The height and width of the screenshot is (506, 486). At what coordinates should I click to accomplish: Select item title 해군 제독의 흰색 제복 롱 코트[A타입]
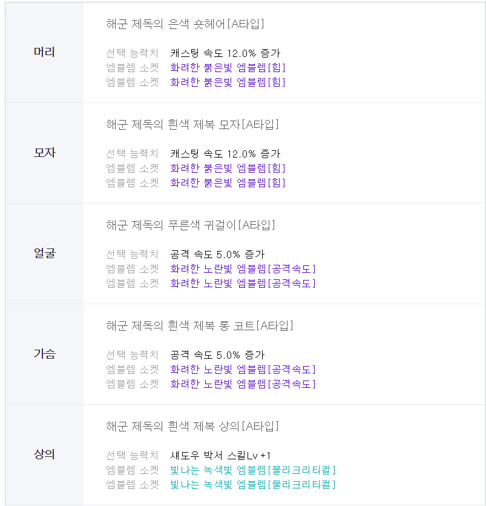(200, 326)
